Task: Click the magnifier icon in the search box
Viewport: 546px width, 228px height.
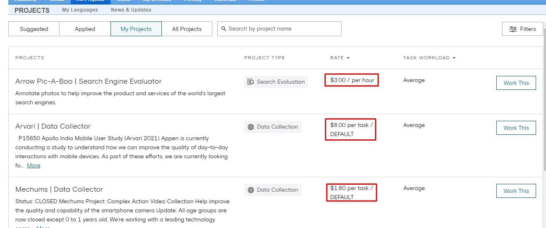Action: [224, 29]
